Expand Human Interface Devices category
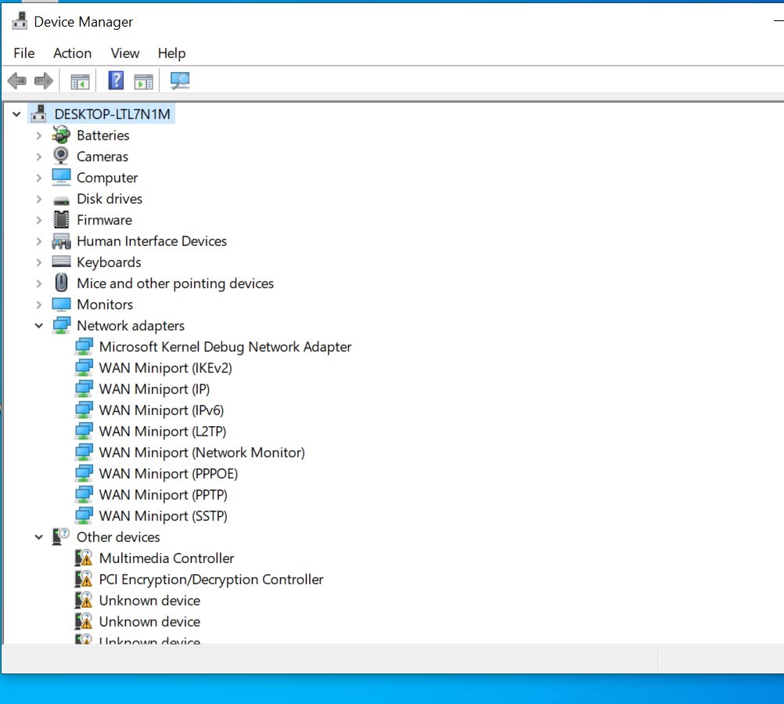The image size is (784, 704). point(39,241)
